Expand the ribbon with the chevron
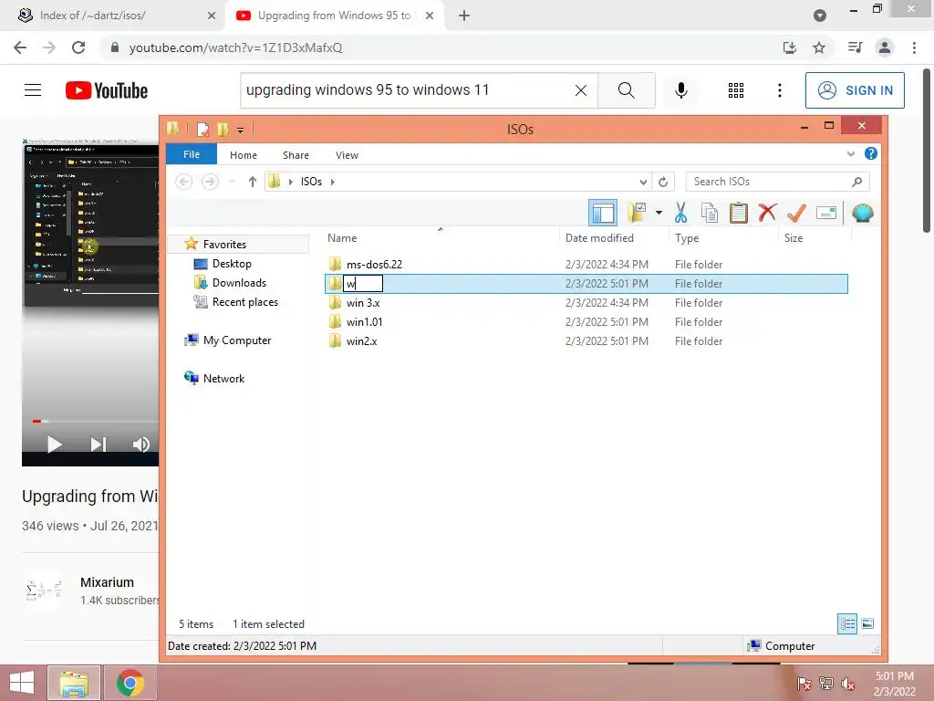The width and height of the screenshot is (934, 701). 851,153
